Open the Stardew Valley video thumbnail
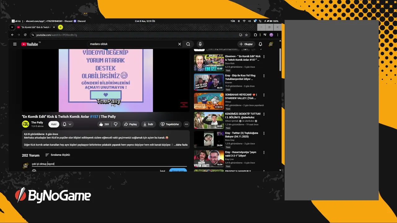This screenshot has width=397, height=223. point(209,101)
